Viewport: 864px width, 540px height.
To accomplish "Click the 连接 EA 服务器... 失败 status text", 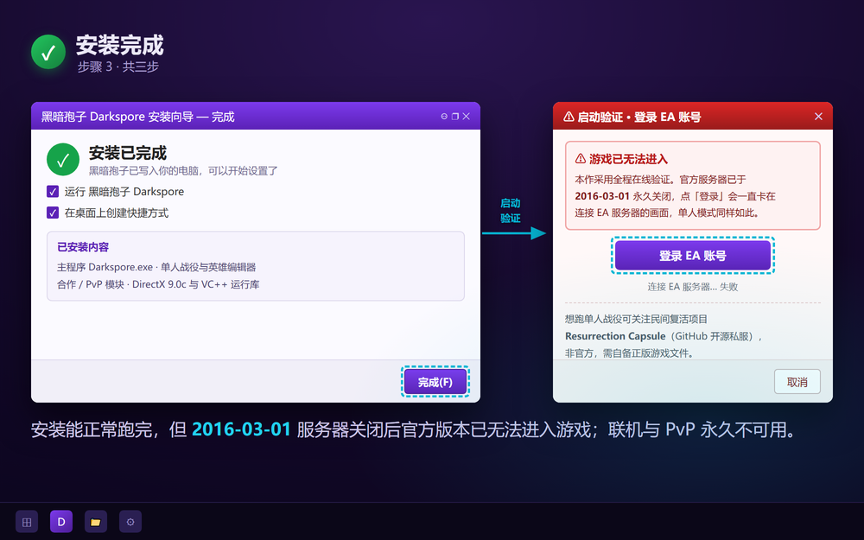I will pyautogui.click(x=693, y=287).
